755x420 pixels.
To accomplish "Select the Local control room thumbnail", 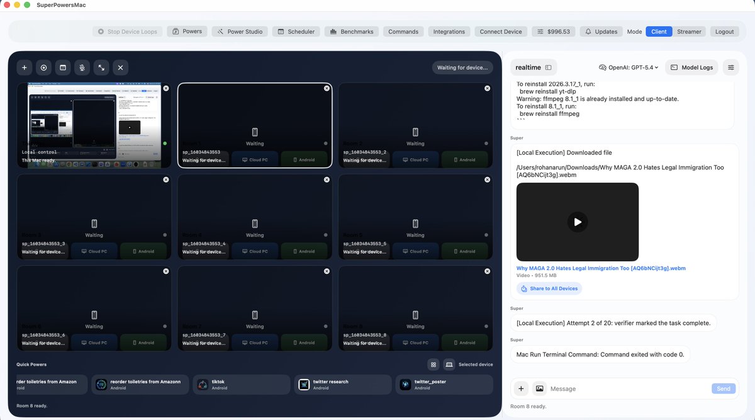I will (94, 125).
